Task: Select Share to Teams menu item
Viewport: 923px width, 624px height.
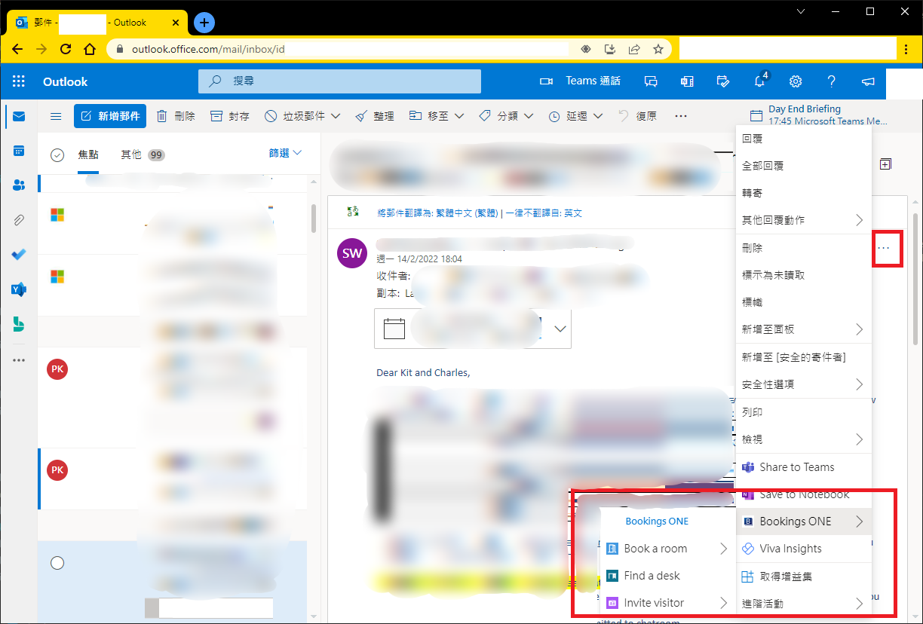Action: [x=796, y=467]
